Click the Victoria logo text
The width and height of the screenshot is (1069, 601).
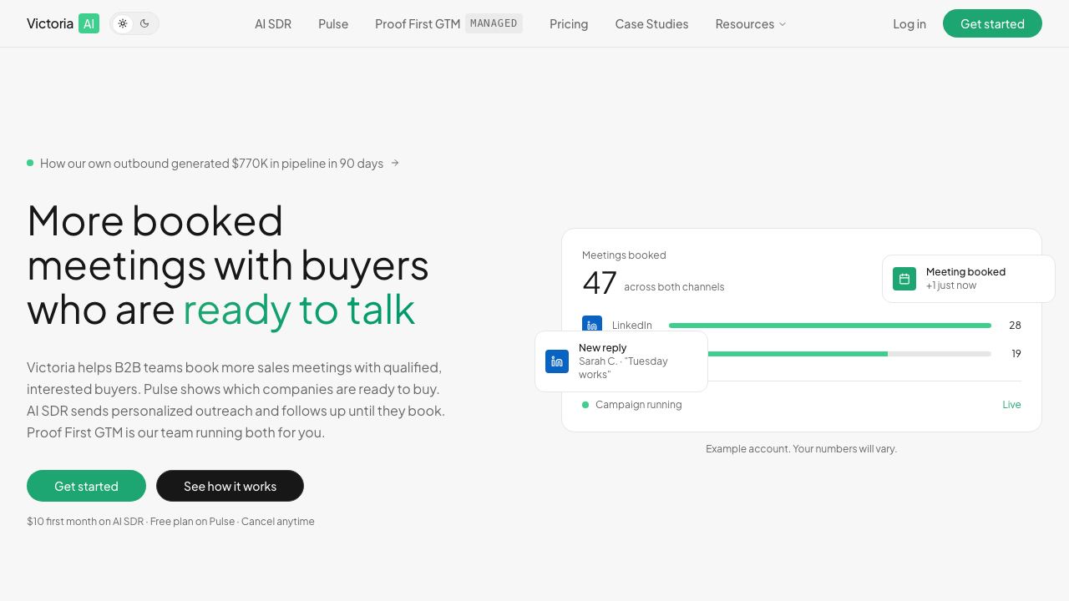click(50, 23)
